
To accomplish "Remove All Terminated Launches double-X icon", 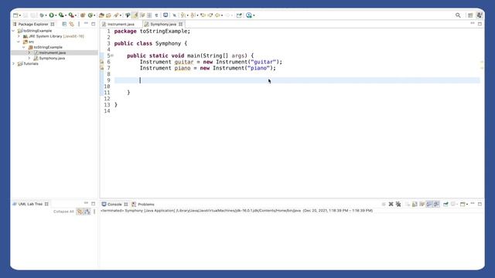I will [398, 204].
